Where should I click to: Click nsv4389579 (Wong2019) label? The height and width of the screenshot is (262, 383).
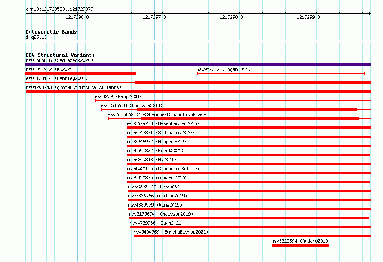[x=155, y=205]
